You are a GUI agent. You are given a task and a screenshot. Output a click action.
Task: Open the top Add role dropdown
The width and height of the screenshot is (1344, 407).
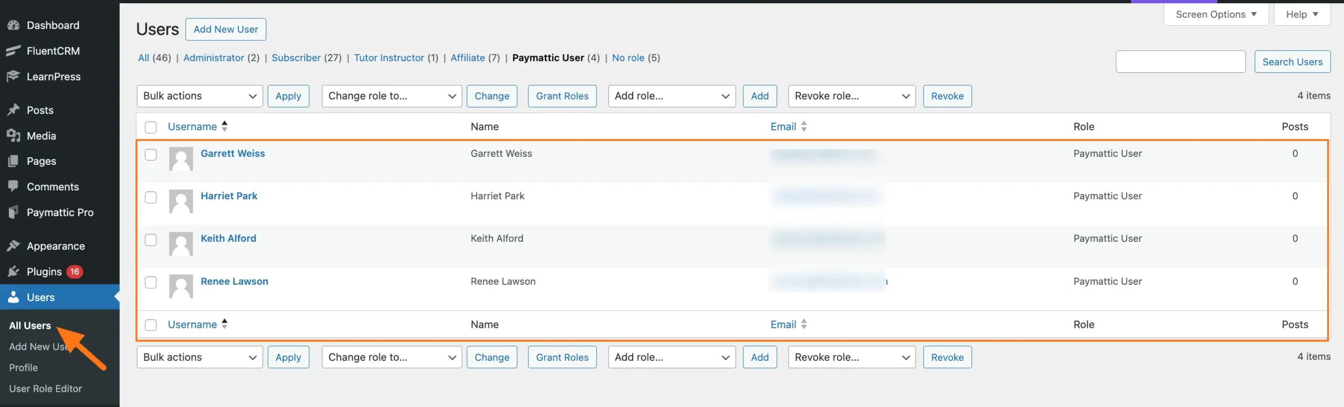point(672,96)
